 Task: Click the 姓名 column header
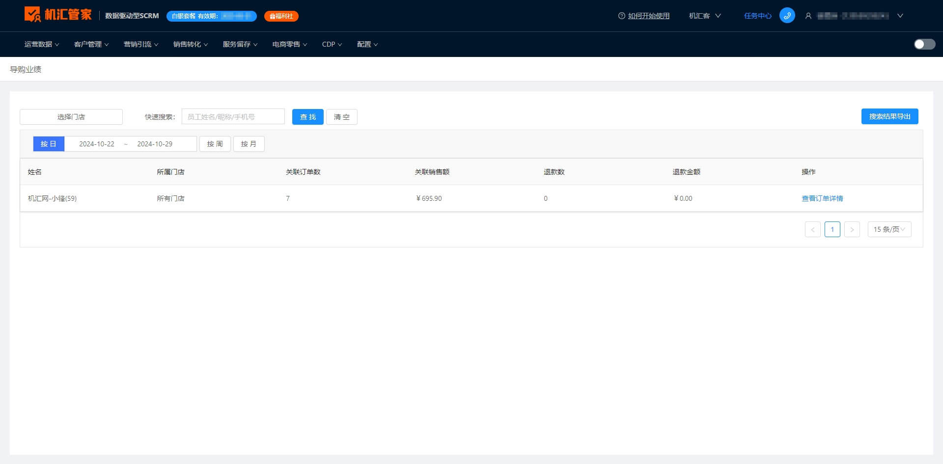pyautogui.click(x=35, y=172)
